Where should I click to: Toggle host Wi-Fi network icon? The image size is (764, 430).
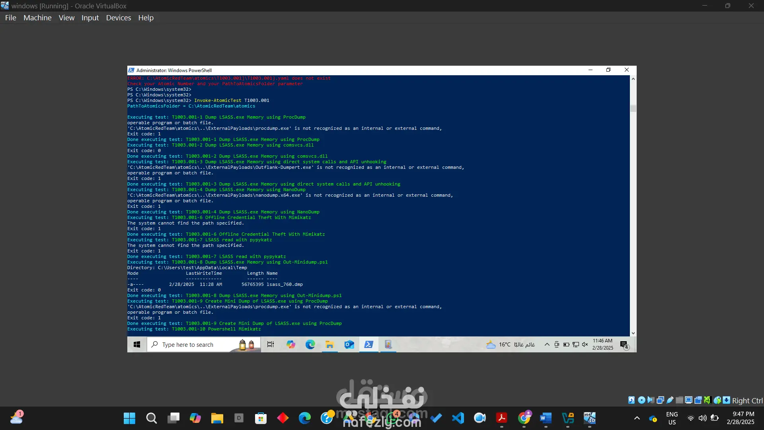coord(691,418)
